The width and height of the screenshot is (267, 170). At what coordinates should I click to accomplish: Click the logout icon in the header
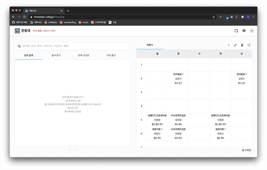coord(251,31)
